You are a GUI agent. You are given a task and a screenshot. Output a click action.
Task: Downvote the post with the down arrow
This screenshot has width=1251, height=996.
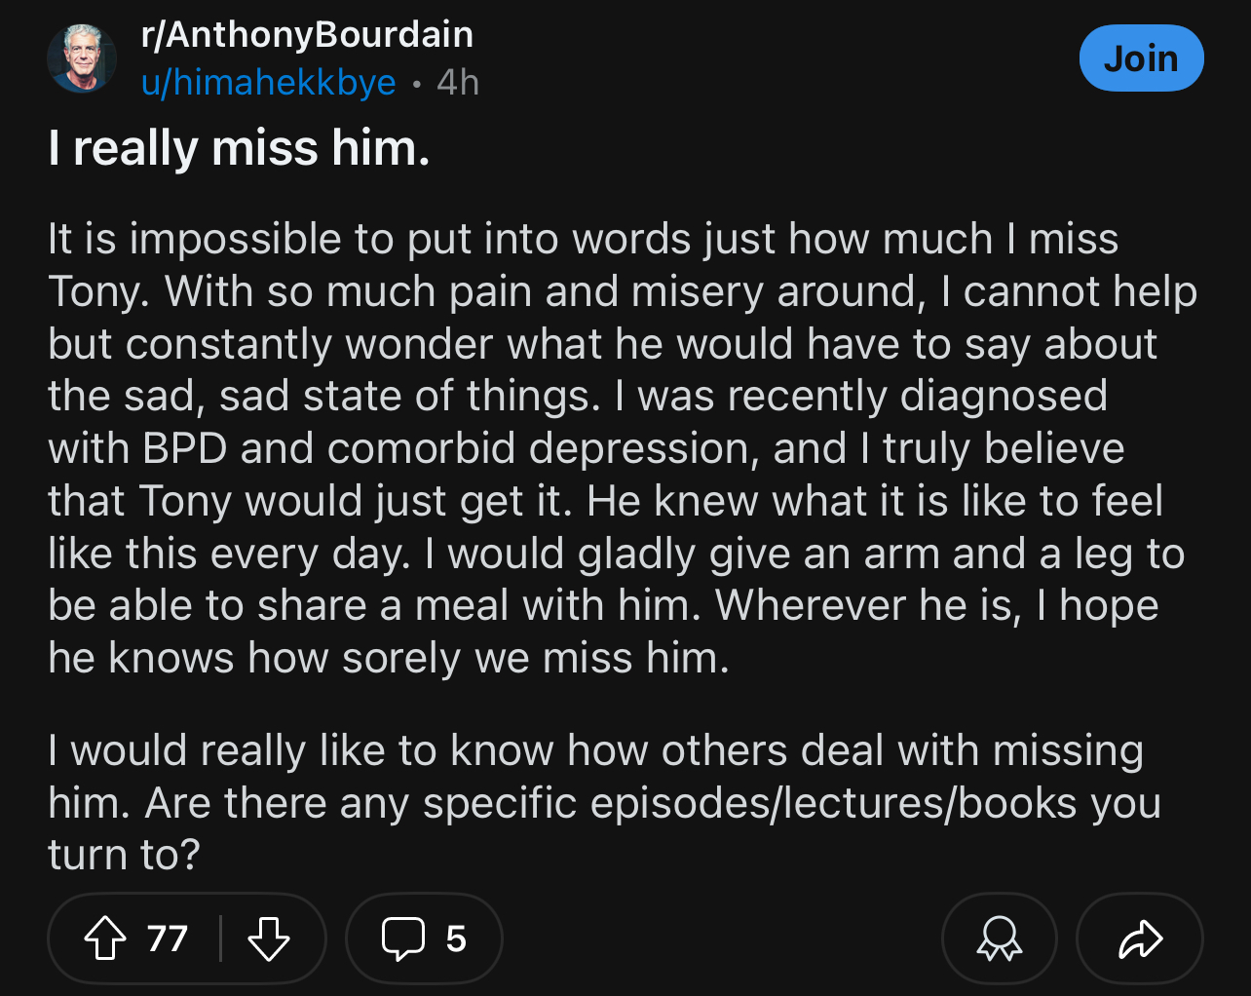click(x=269, y=939)
